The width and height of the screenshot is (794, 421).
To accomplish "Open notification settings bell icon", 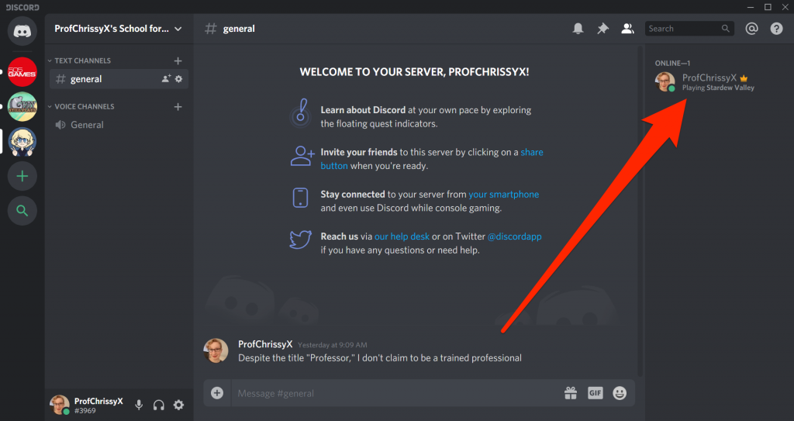I will [x=578, y=29].
